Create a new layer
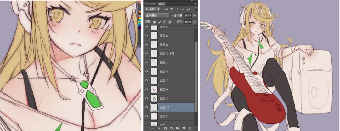The height and width of the screenshot is (131, 340). [184, 128]
